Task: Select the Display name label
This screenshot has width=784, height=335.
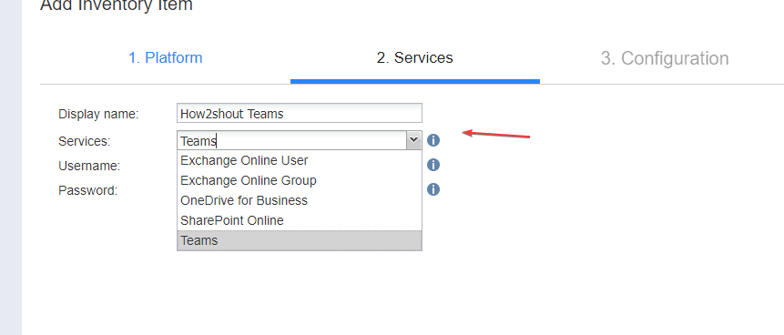Action: point(98,114)
